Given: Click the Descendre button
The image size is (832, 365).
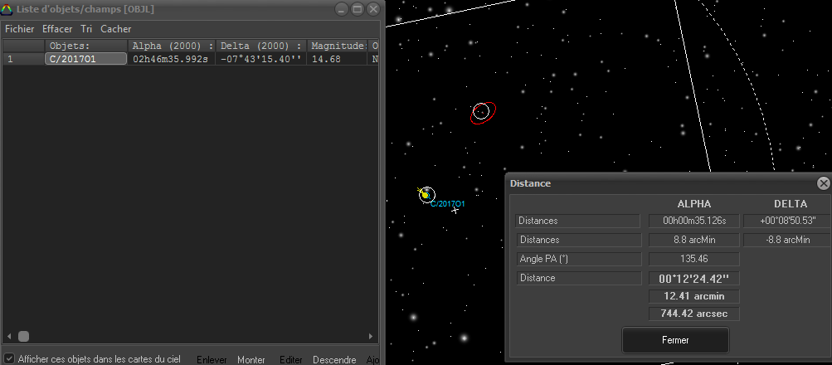Looking at the screenshot, I should tap(334, 360).
